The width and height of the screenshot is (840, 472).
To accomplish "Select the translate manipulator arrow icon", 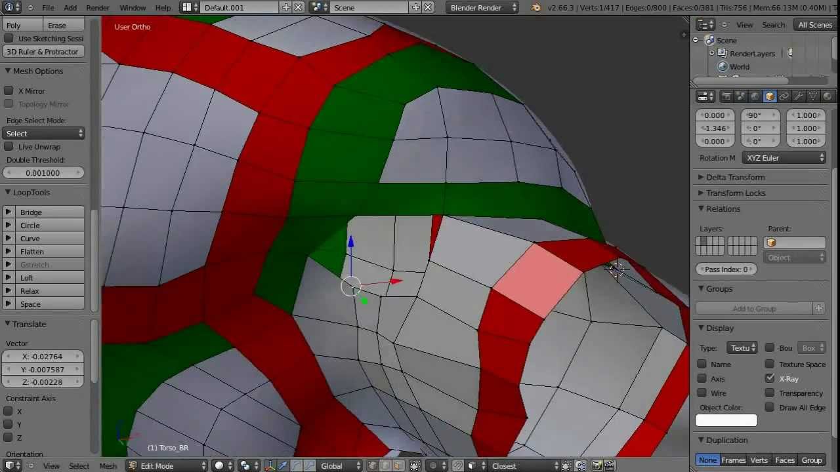I will (x=283, y=465).
